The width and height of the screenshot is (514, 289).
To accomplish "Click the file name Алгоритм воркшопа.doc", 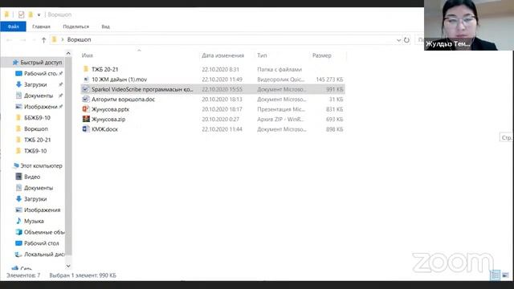I will tap(123, 100).
